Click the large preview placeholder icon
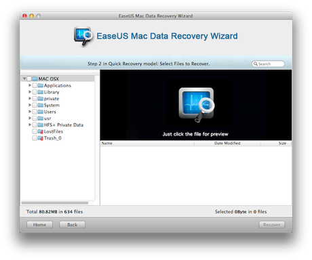Screen dimensions: 312x260 point(197,105)
